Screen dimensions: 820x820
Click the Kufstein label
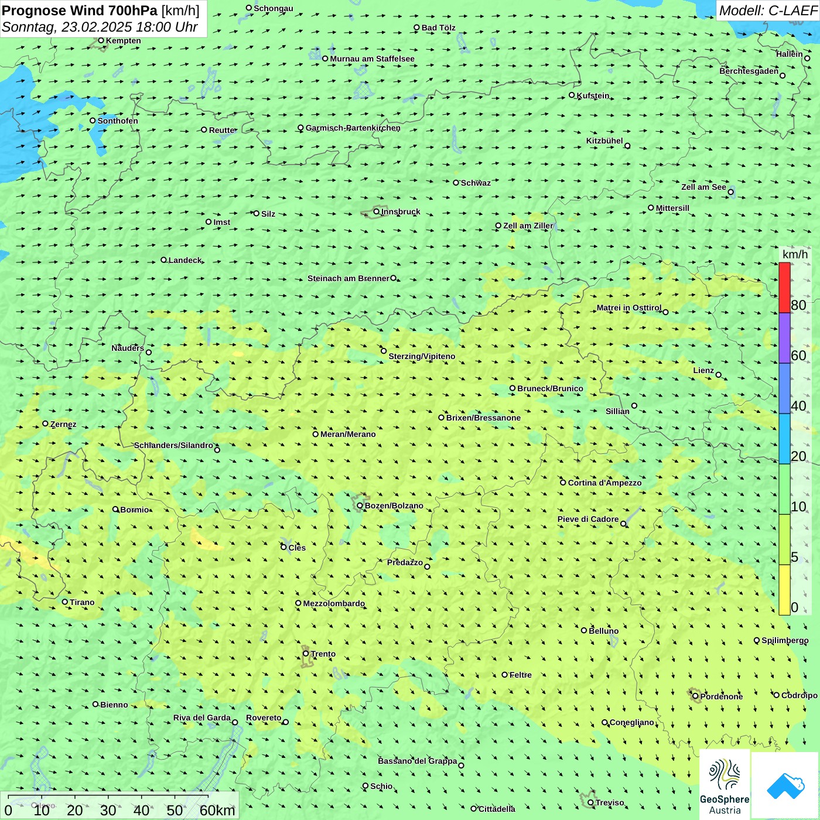(x=593, y=95)
